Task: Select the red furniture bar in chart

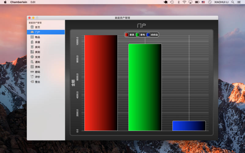Action: (x=101, y=83)
